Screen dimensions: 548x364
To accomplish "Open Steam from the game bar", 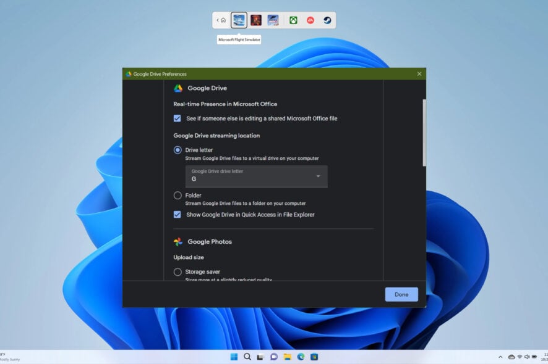I will (x=326, y=19).
